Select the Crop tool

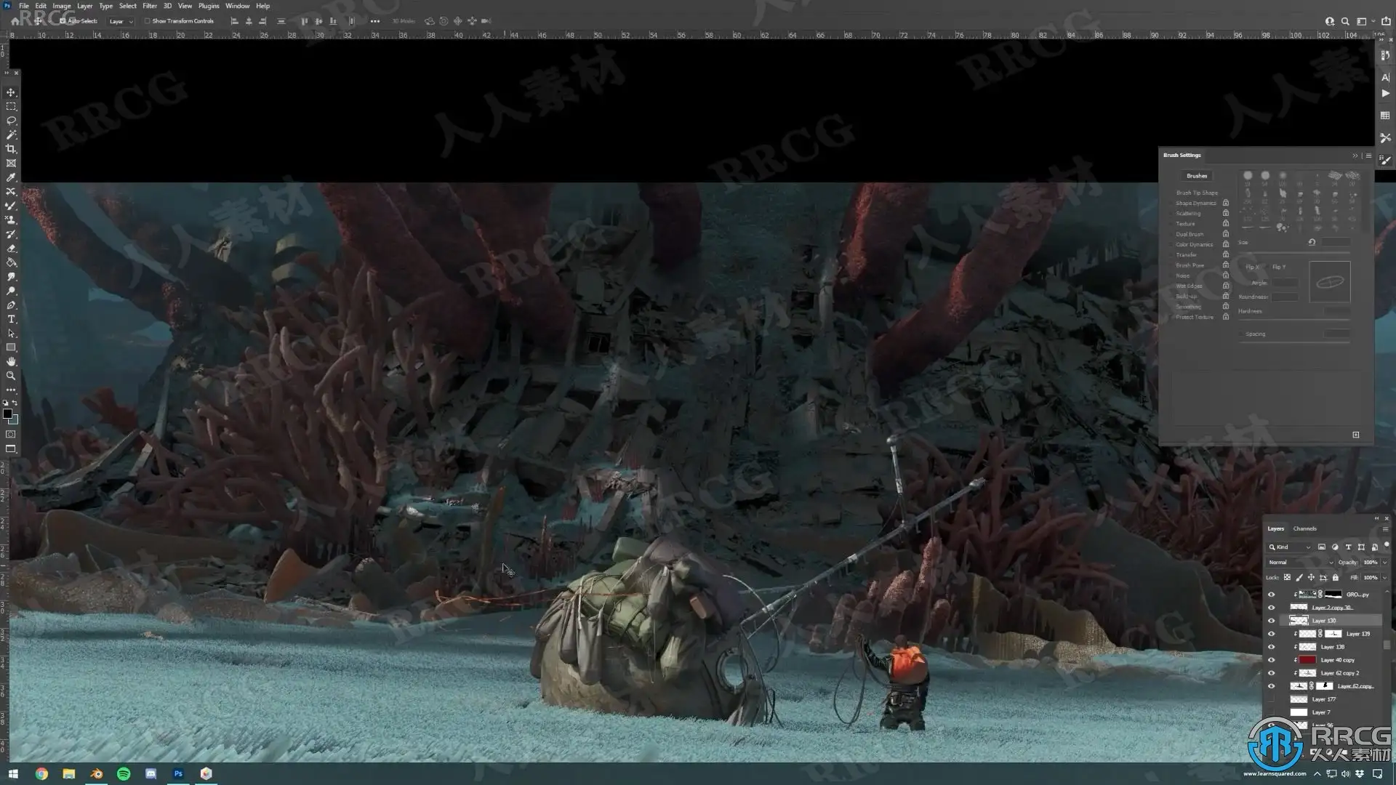(11, 149)
